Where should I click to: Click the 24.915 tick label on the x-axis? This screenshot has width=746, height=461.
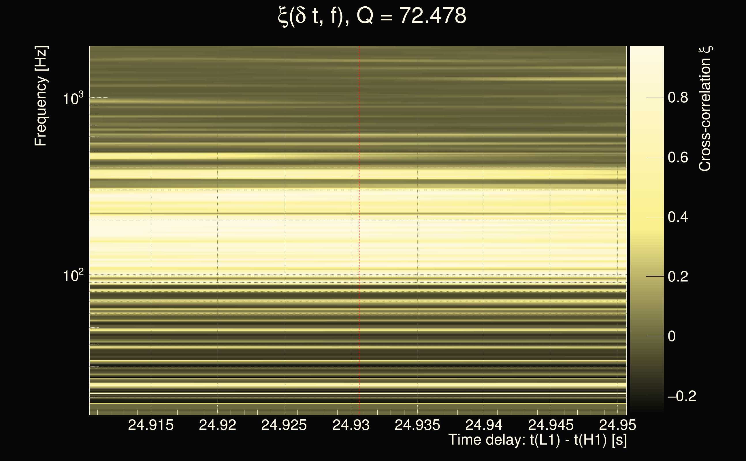[x=151, y=425]
